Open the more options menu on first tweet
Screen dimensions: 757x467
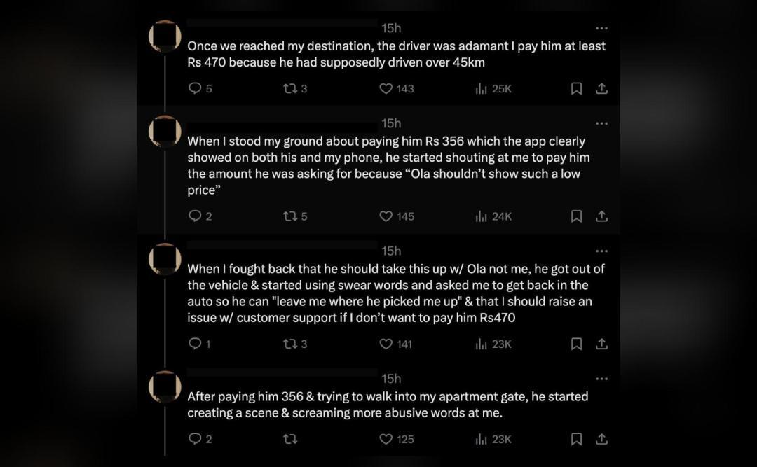601,29
